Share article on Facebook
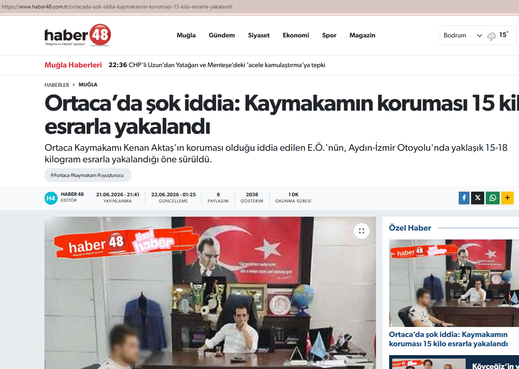Viewport: 519px width, 369px height. point(464,198)
